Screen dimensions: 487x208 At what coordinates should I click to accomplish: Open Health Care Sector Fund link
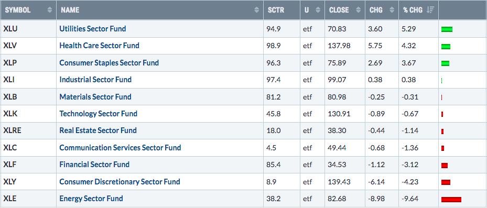tap(99, 46)
